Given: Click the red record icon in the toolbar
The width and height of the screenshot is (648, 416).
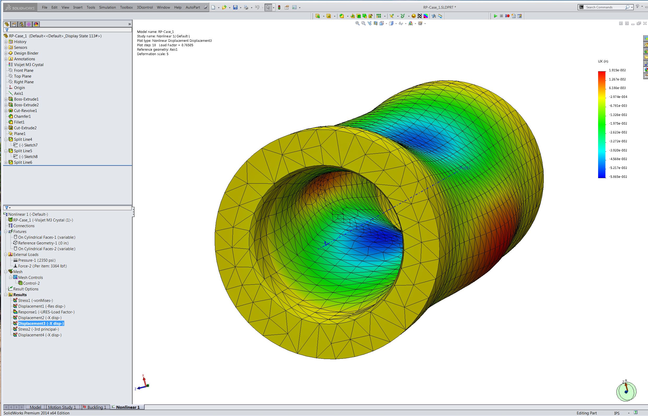Looking at the screenshot, I should point(507,16).
